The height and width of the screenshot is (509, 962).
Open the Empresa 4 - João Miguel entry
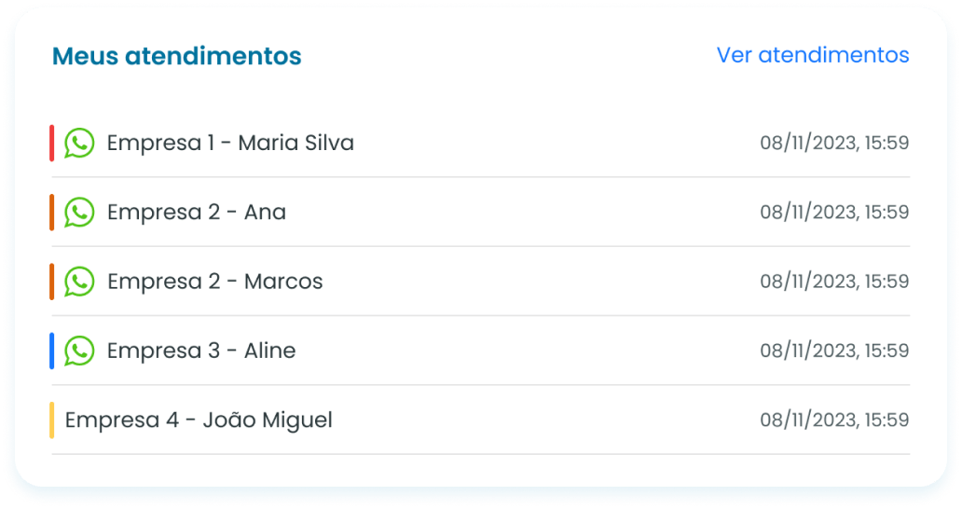click(x=199, y=420)
